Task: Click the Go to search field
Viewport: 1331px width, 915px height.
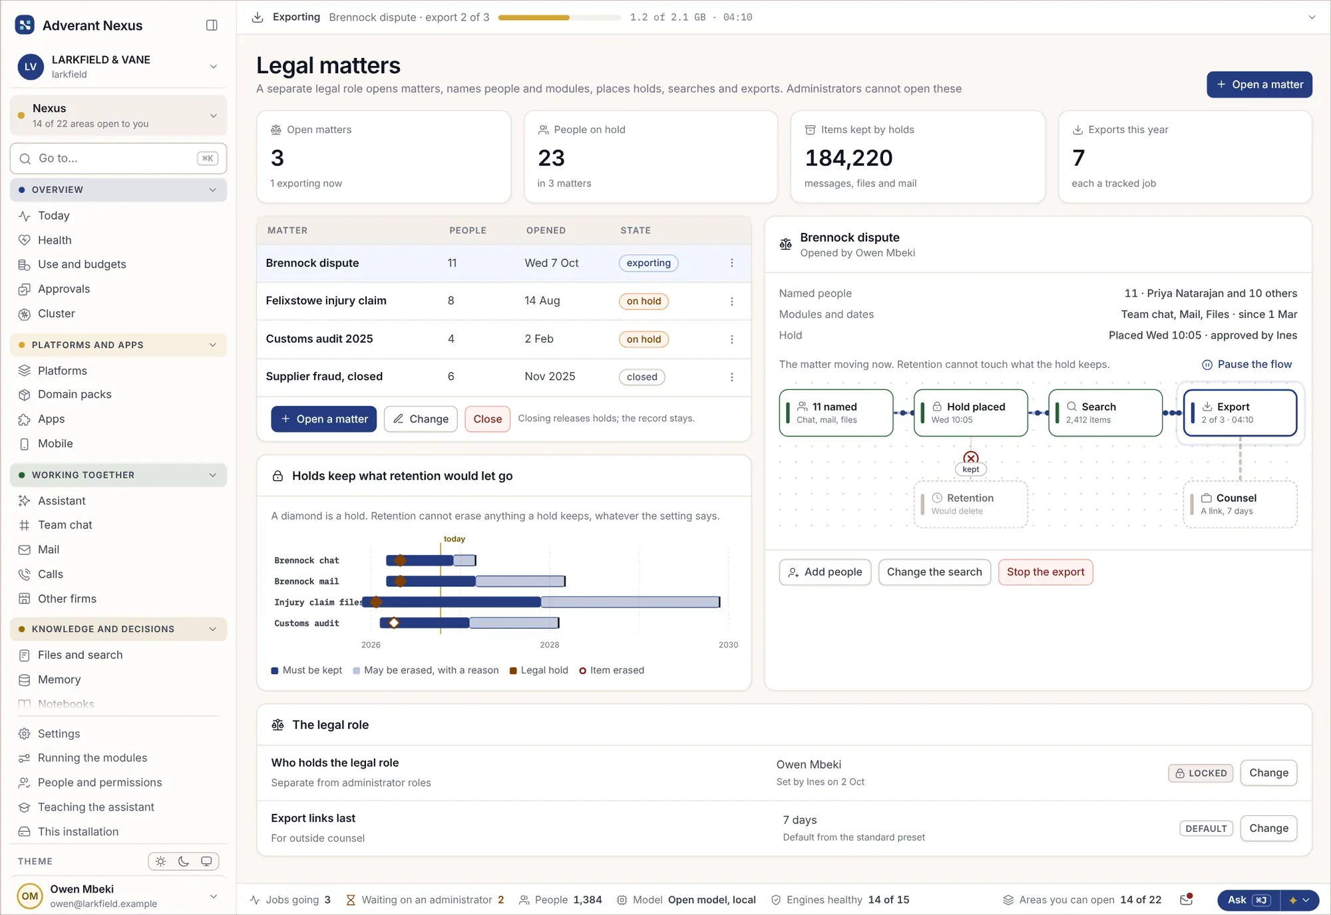Action: [x=118, y=158]
